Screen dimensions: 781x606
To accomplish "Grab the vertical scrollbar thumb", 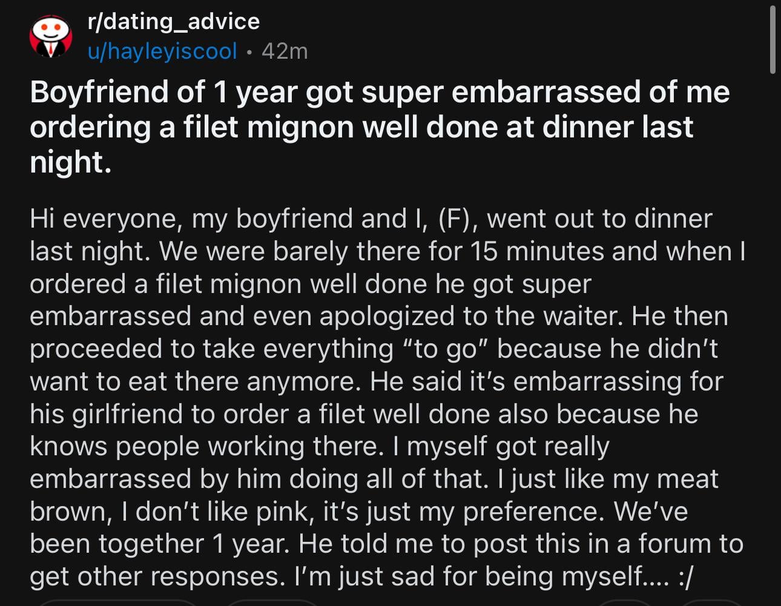I will tap(773, 39).
